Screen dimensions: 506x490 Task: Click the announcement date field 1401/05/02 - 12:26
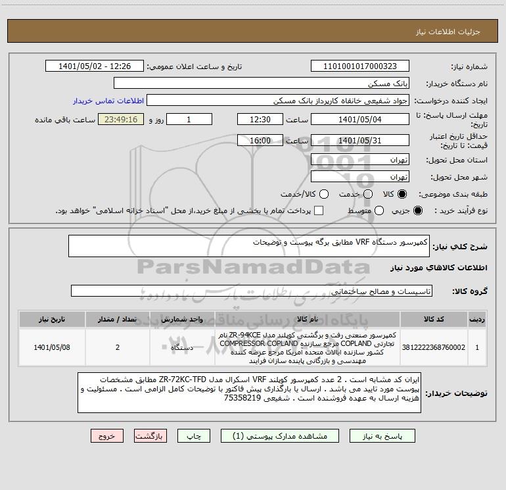pos(95,66)
